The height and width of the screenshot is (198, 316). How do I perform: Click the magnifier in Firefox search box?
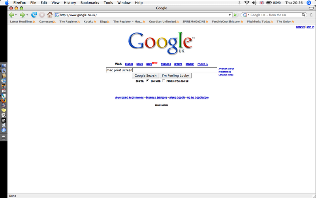click(x=303, y=15)
